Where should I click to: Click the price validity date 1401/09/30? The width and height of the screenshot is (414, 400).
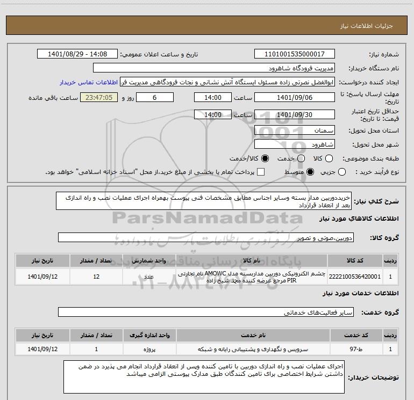pos(295,114)
